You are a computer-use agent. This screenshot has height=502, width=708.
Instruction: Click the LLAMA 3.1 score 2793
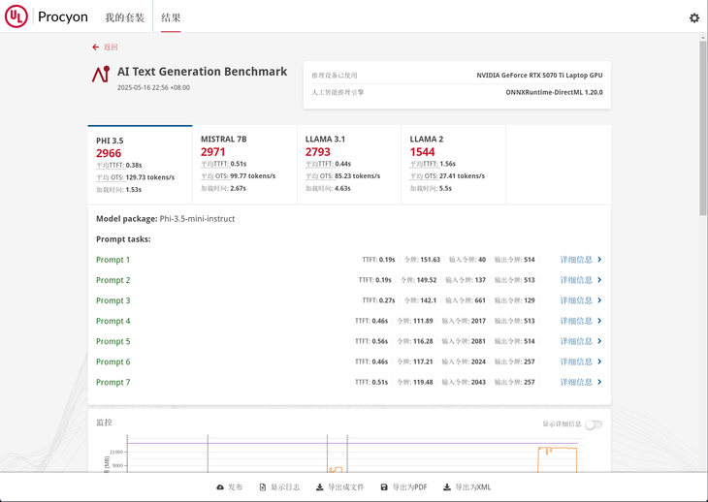[318, 152]
